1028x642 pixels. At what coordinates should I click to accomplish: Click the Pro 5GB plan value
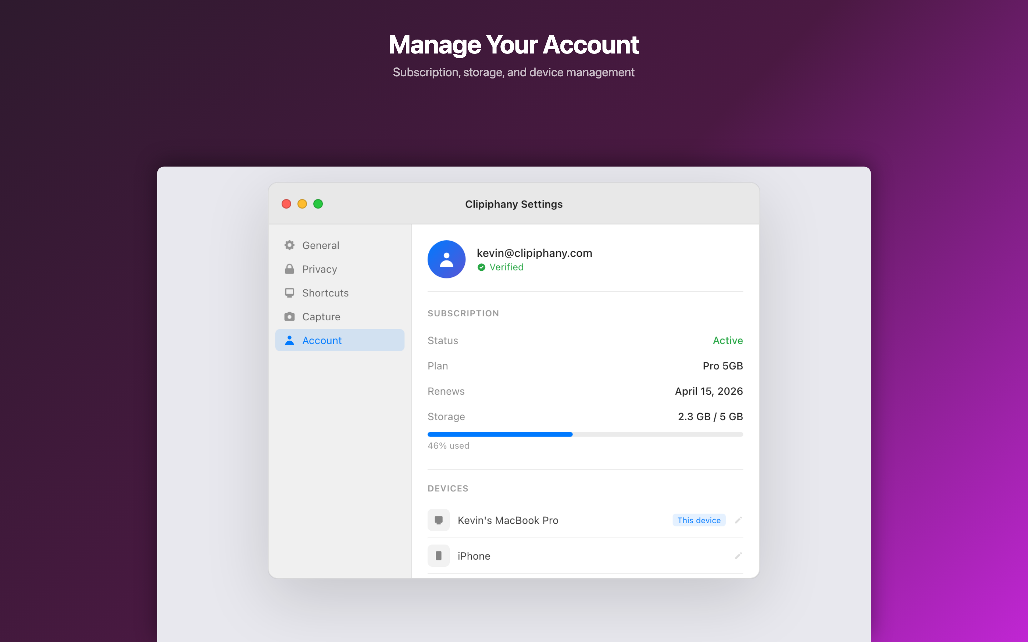[722, 366]
